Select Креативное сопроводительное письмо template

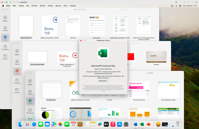(x=144, y=26)
